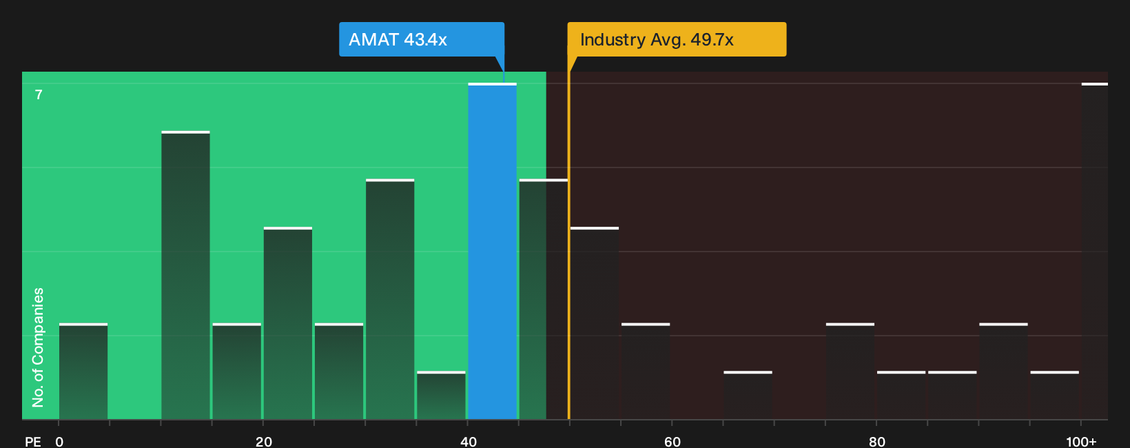Select the bar at PE 75 to 80
1130x448 pixels.
coord(850,371)
